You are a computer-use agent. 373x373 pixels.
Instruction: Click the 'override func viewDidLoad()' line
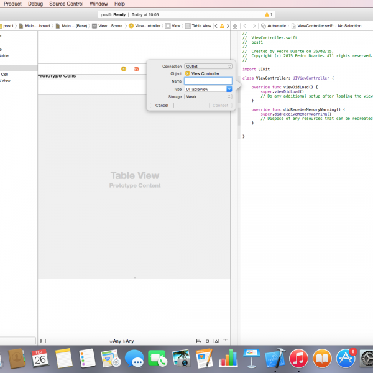(285, 87)
